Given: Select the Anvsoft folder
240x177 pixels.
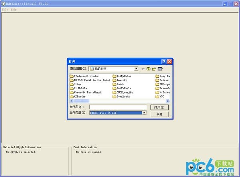Looking at the screenshot, I should [122, 80].
